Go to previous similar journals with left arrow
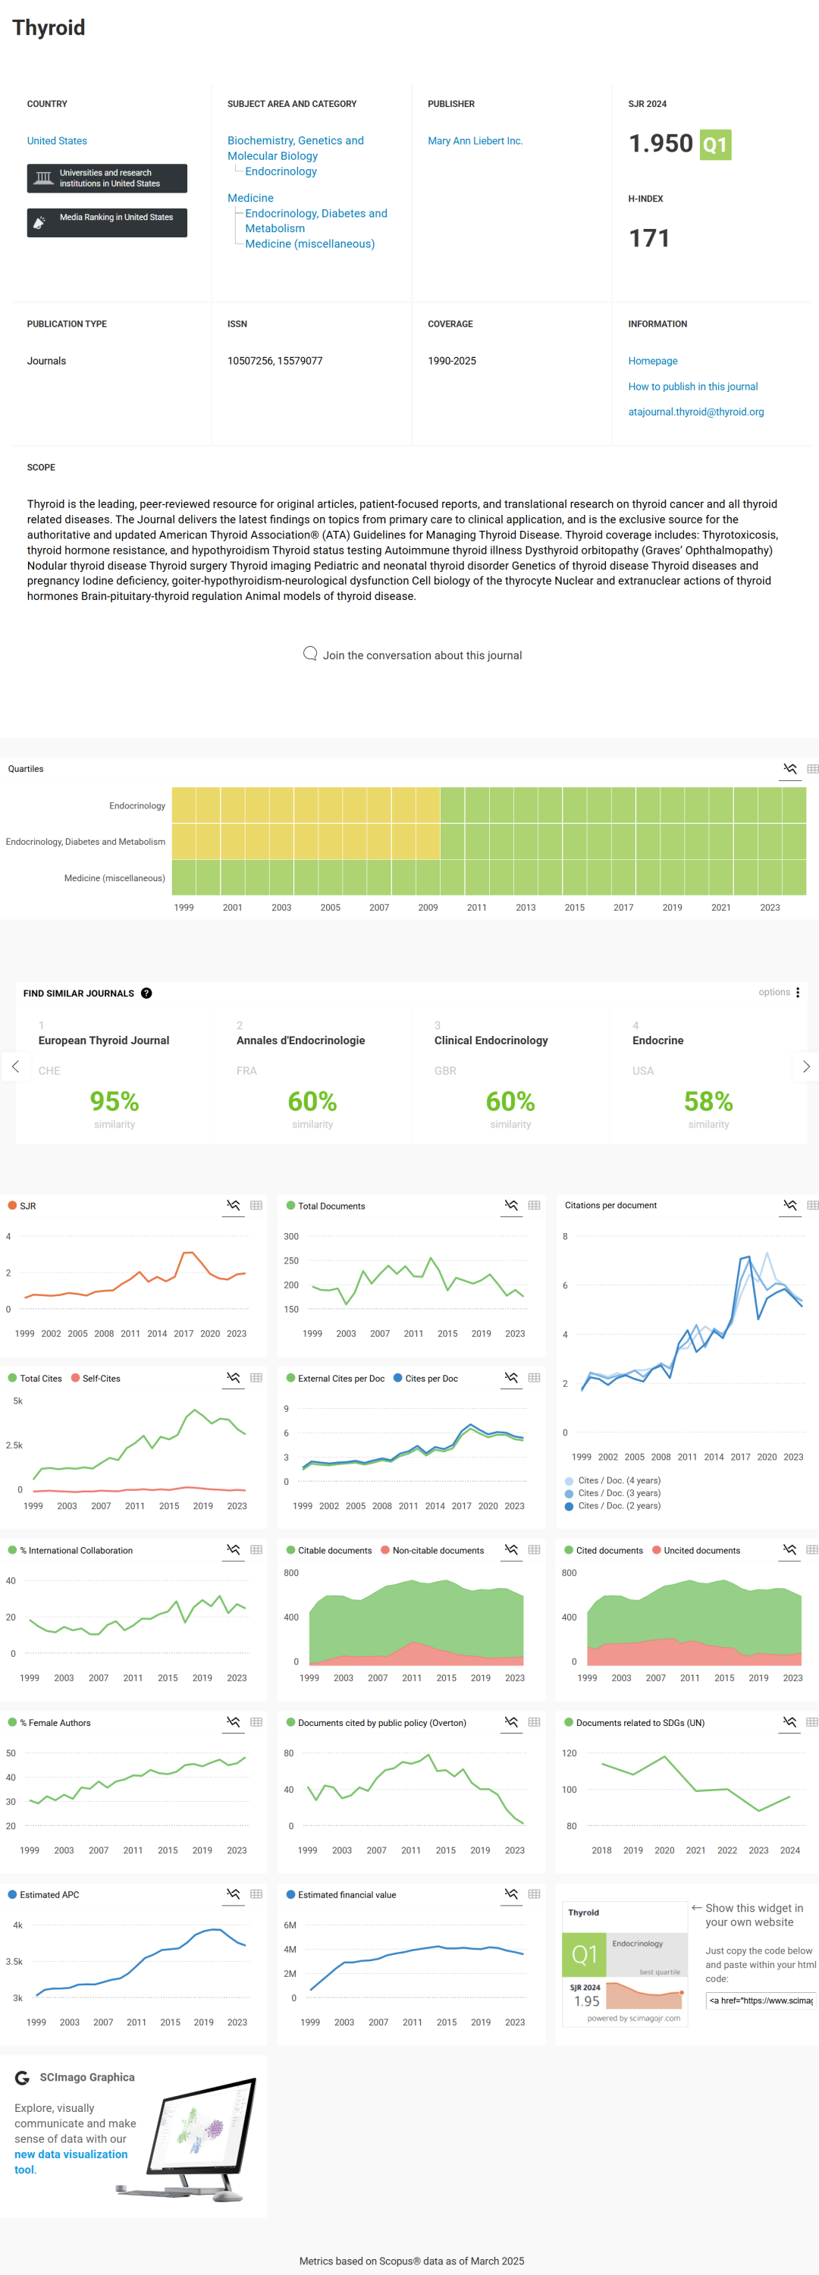 [x=15, y=1067]
